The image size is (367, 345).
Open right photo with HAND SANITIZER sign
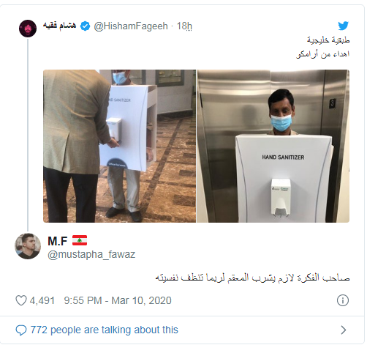[273, 146]
